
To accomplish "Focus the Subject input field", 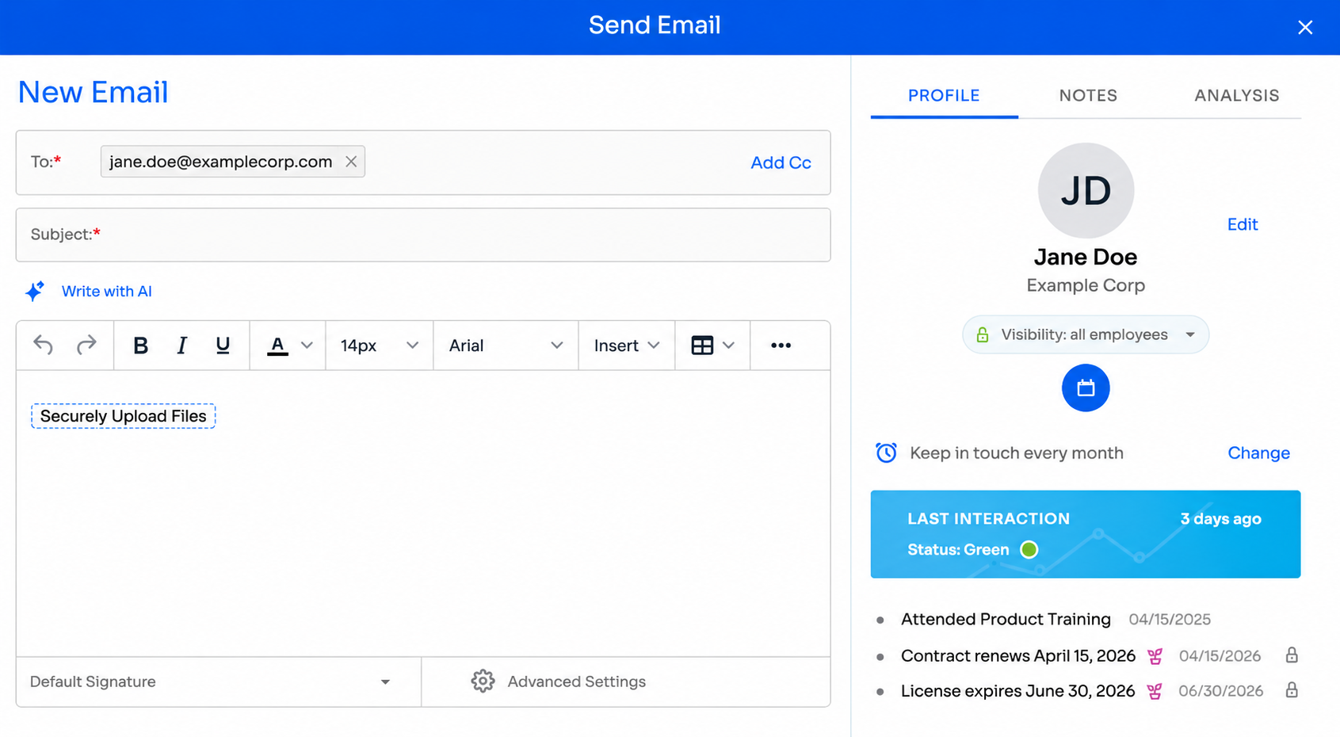I will coord(423,235).
